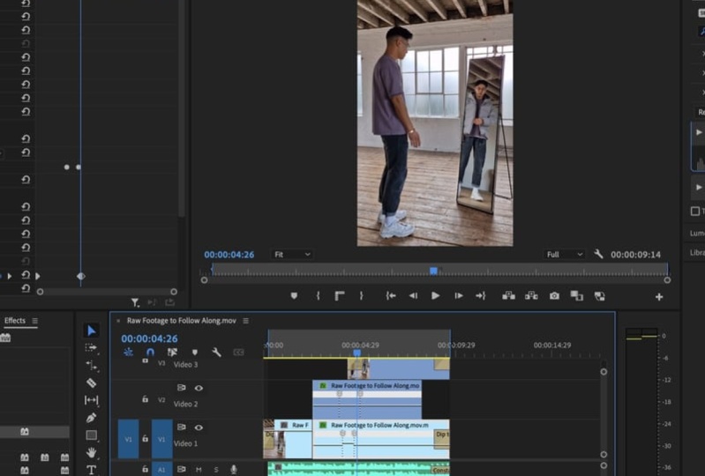Viewport: 705px width, 476px height.
Task: Lock the A1 audio track
Action: (x=145, y=469)
